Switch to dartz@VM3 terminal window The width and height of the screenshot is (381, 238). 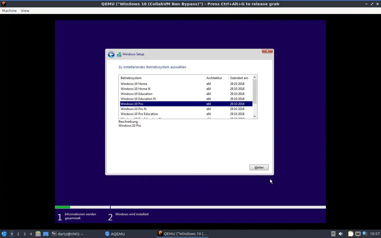coord(76,234)
